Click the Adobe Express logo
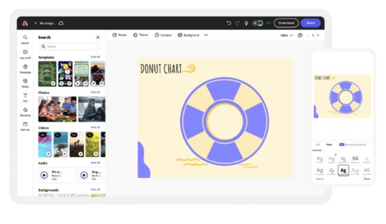The height and width of the screenshot is (224, 386). 25,23
